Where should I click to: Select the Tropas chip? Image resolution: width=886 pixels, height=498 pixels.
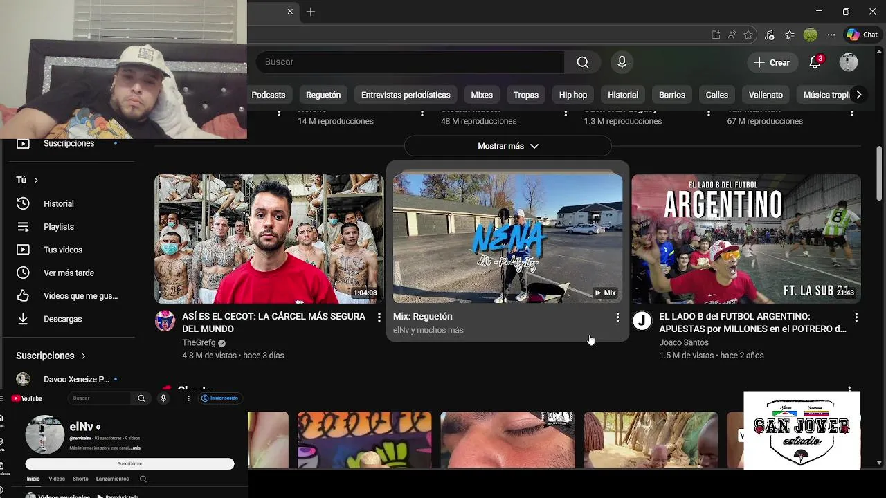[x=526, y=95]
